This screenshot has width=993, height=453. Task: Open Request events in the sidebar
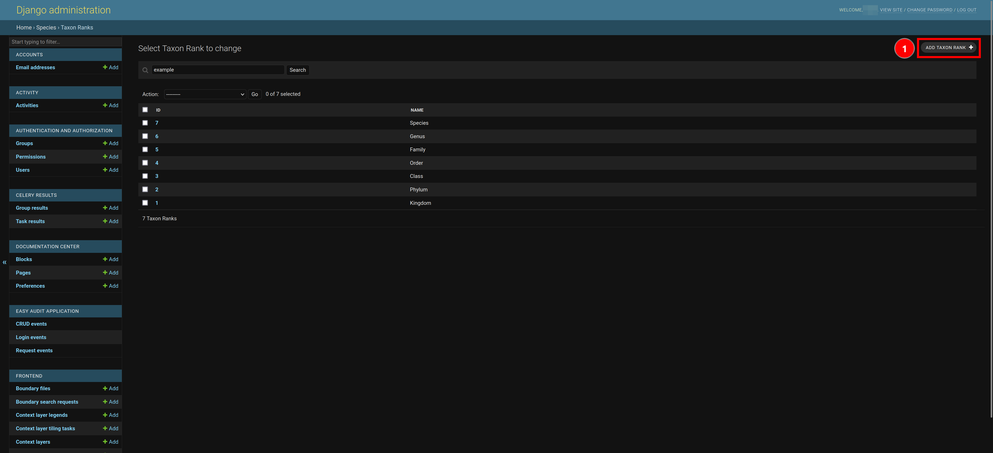point(34,351)
